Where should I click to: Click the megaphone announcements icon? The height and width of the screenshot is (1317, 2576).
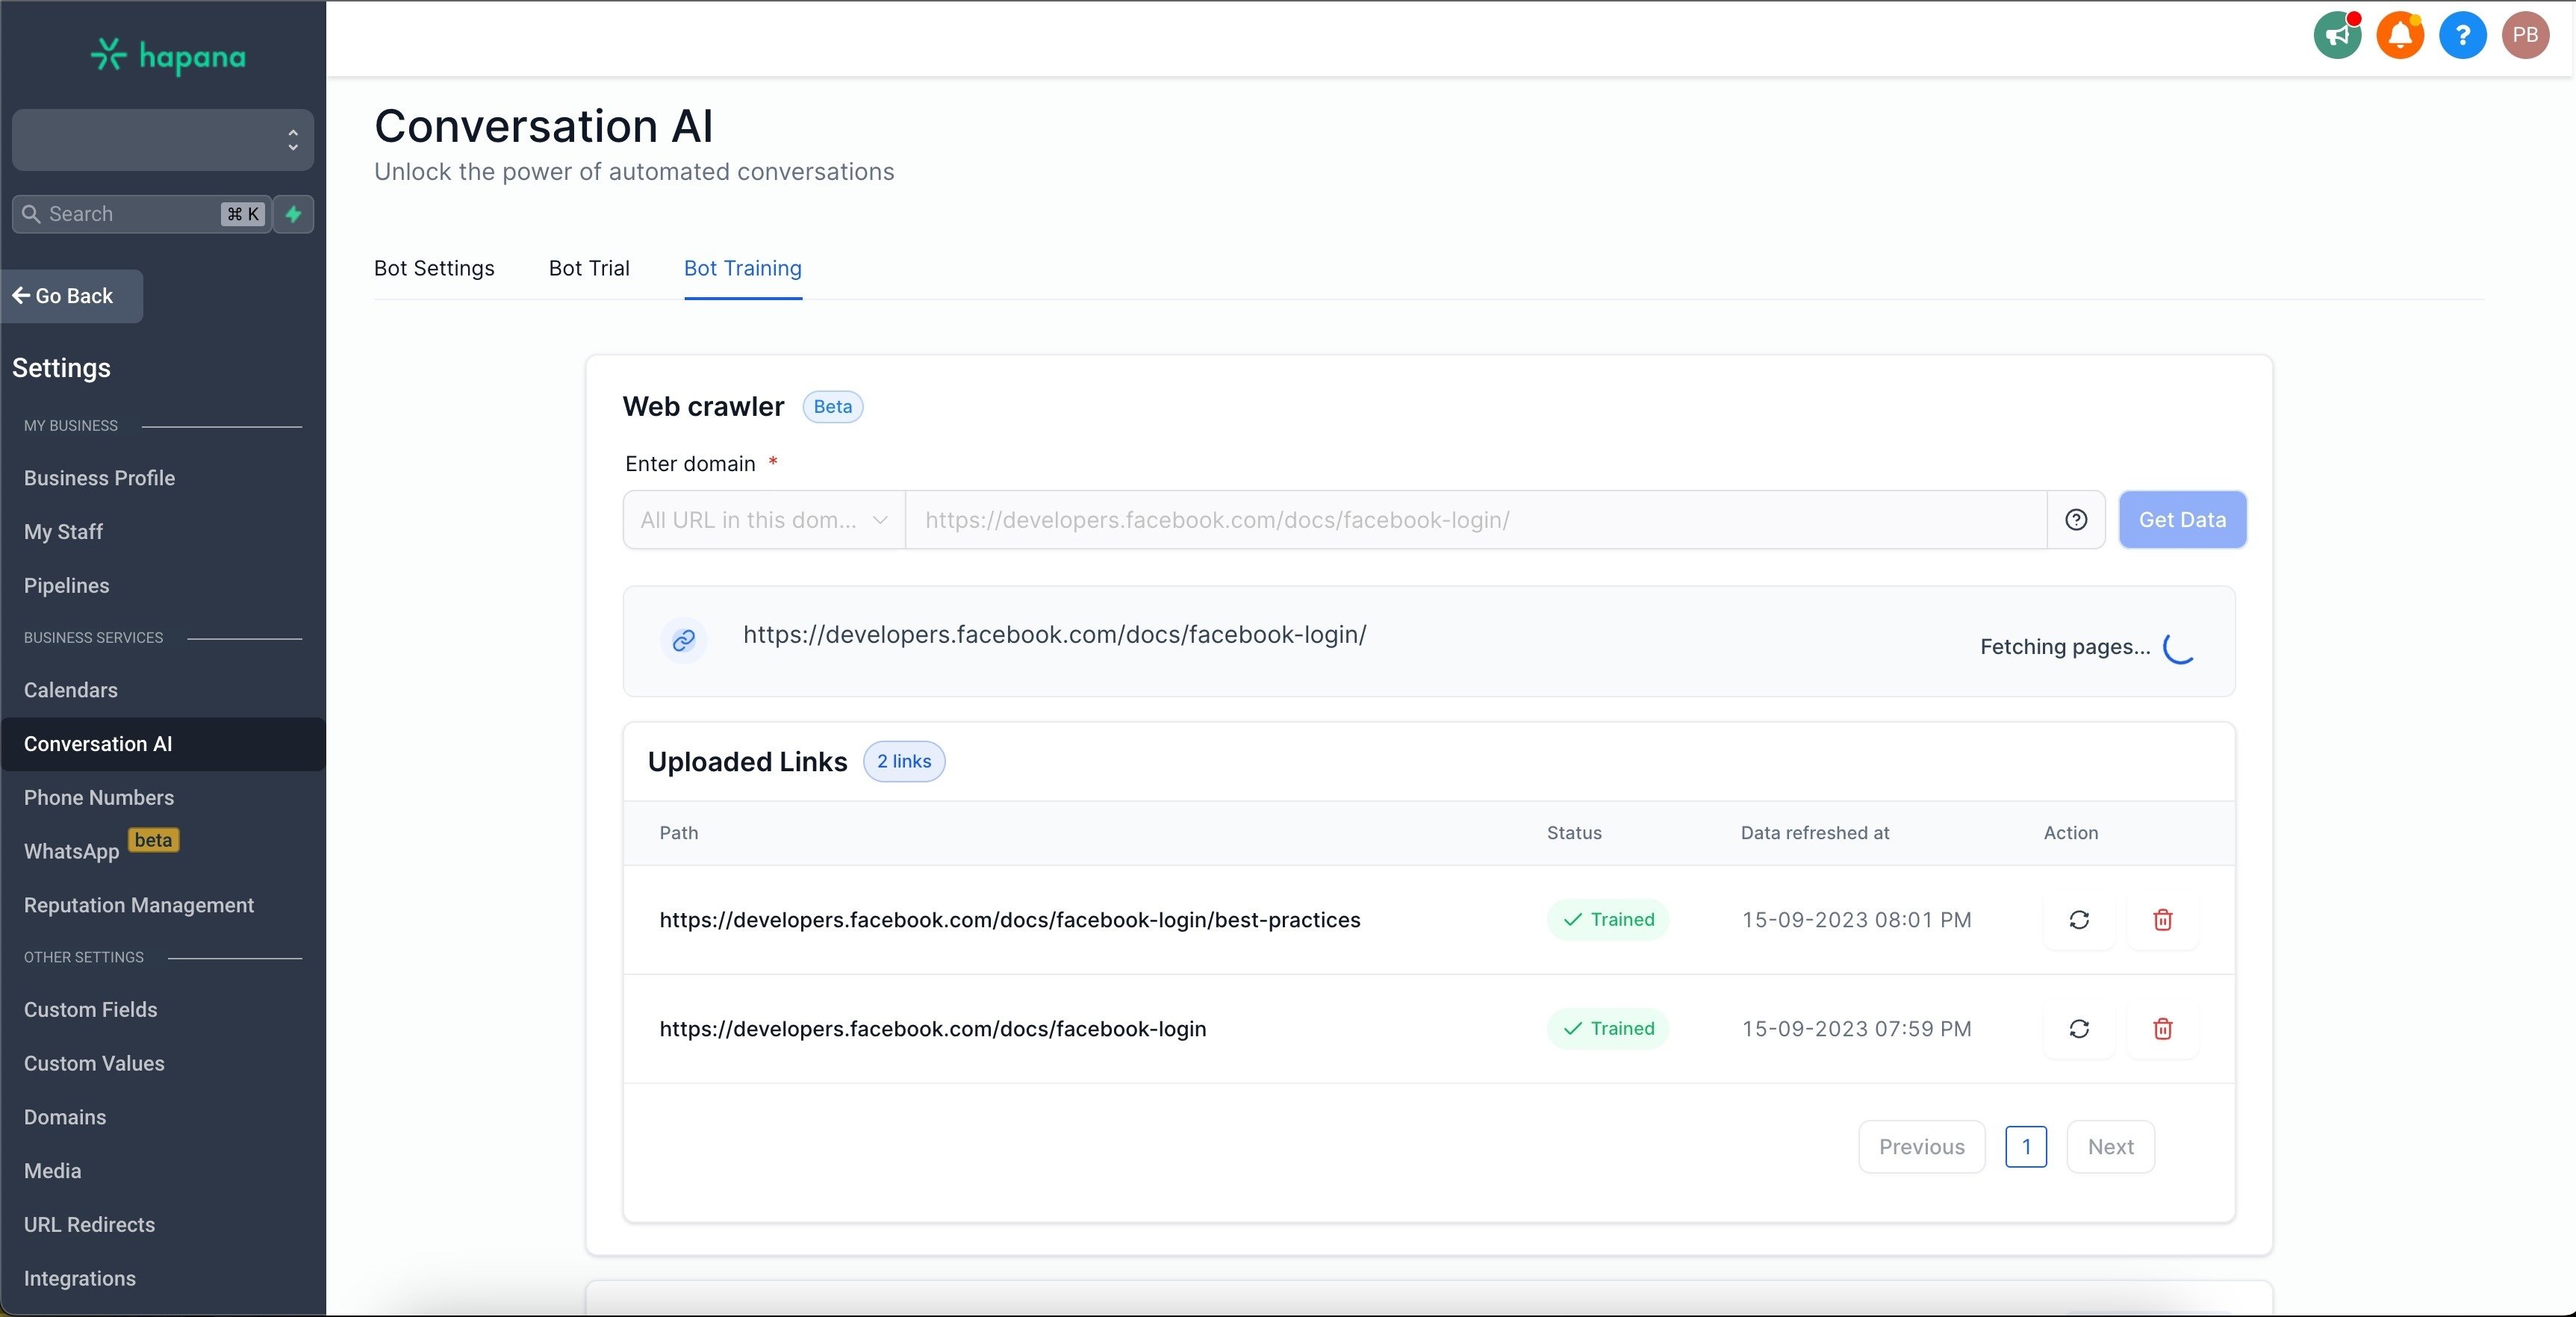[x=2337, y=36]
